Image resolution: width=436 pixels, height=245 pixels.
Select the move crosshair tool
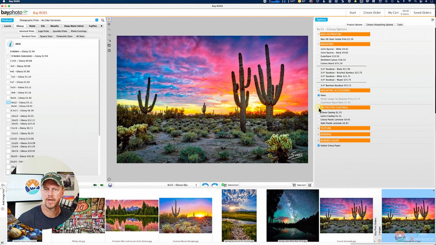pos(109,25)
